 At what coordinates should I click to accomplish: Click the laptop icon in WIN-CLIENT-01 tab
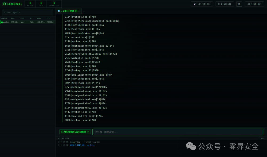pyautogui.click(x=59, y=11)
